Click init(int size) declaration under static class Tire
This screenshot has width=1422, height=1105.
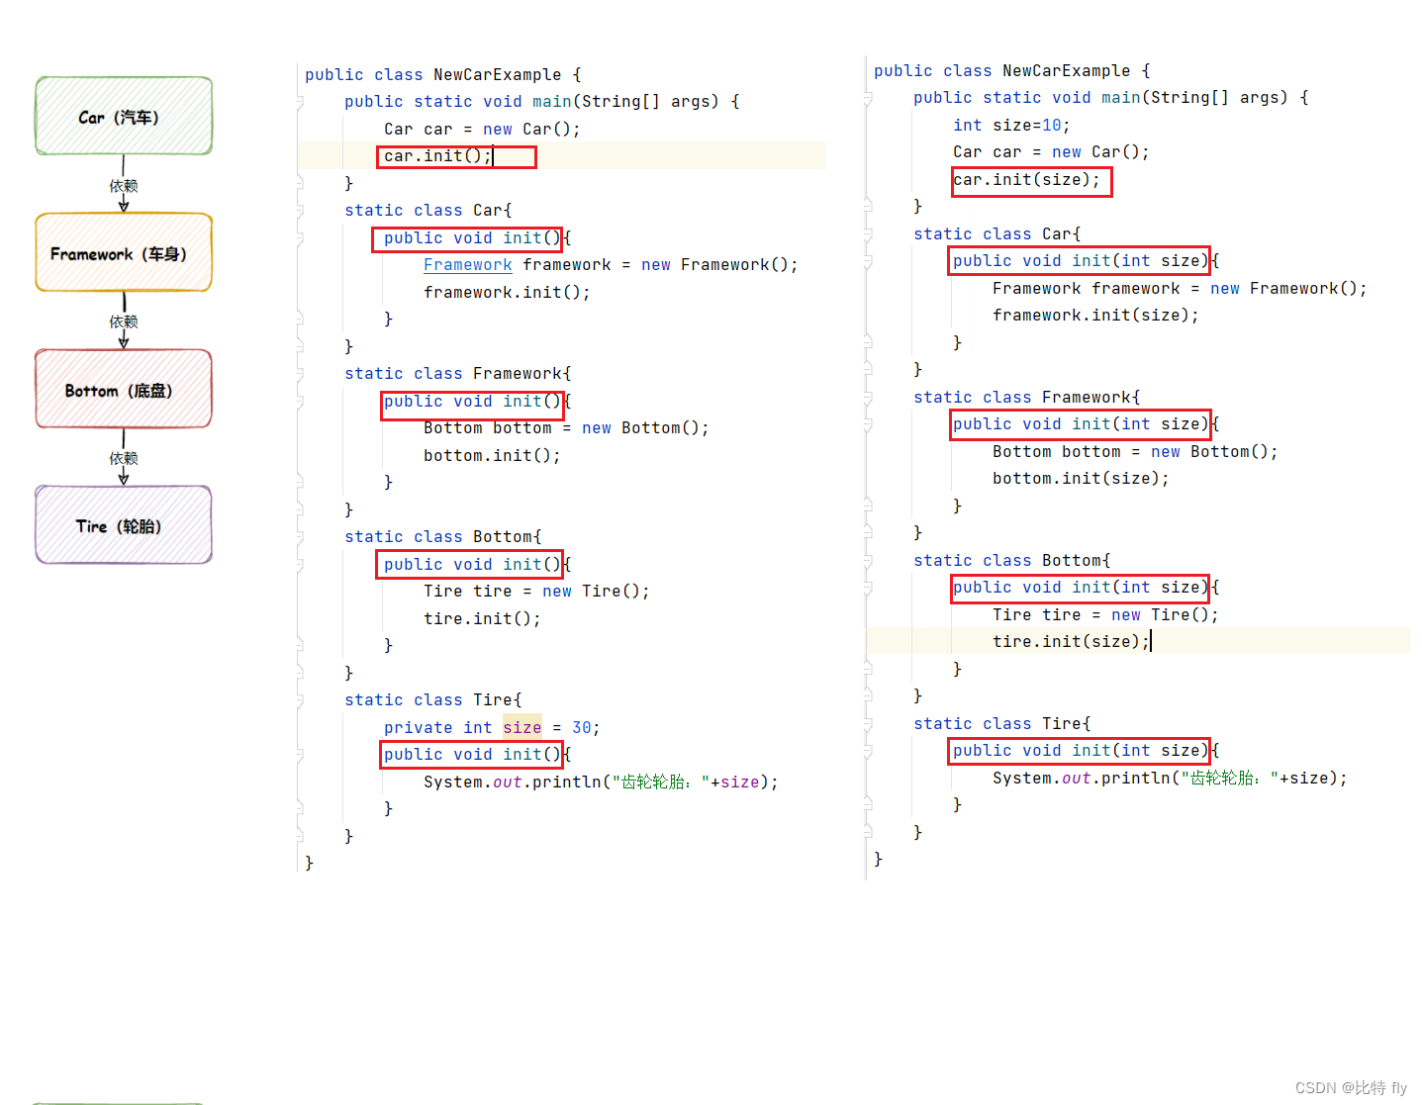tap(1081, 751)
